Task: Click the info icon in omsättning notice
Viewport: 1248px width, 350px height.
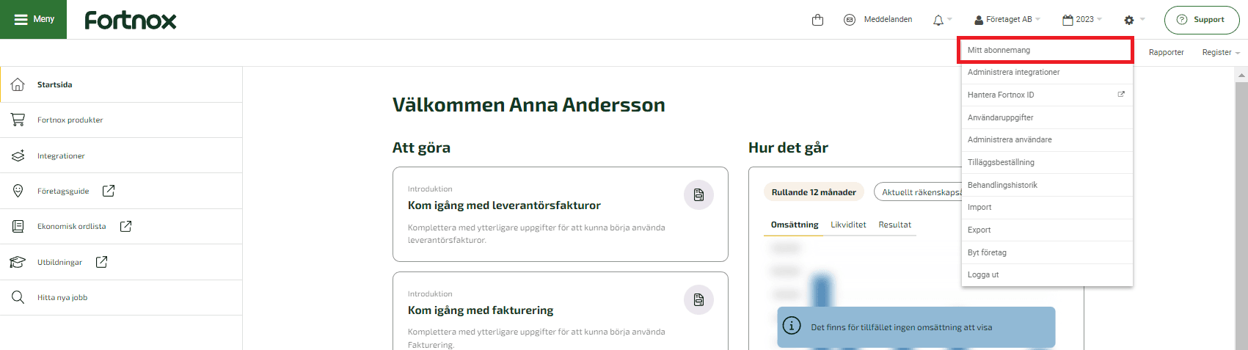Action: [x=792, y=325]
